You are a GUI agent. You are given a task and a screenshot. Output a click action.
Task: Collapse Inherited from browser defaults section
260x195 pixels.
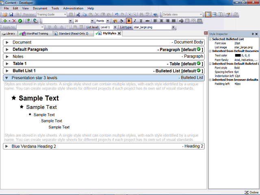coord(210,80)
